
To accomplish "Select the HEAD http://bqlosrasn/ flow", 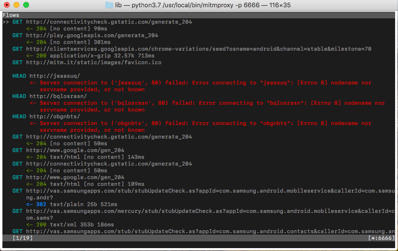I will point(49,96).
